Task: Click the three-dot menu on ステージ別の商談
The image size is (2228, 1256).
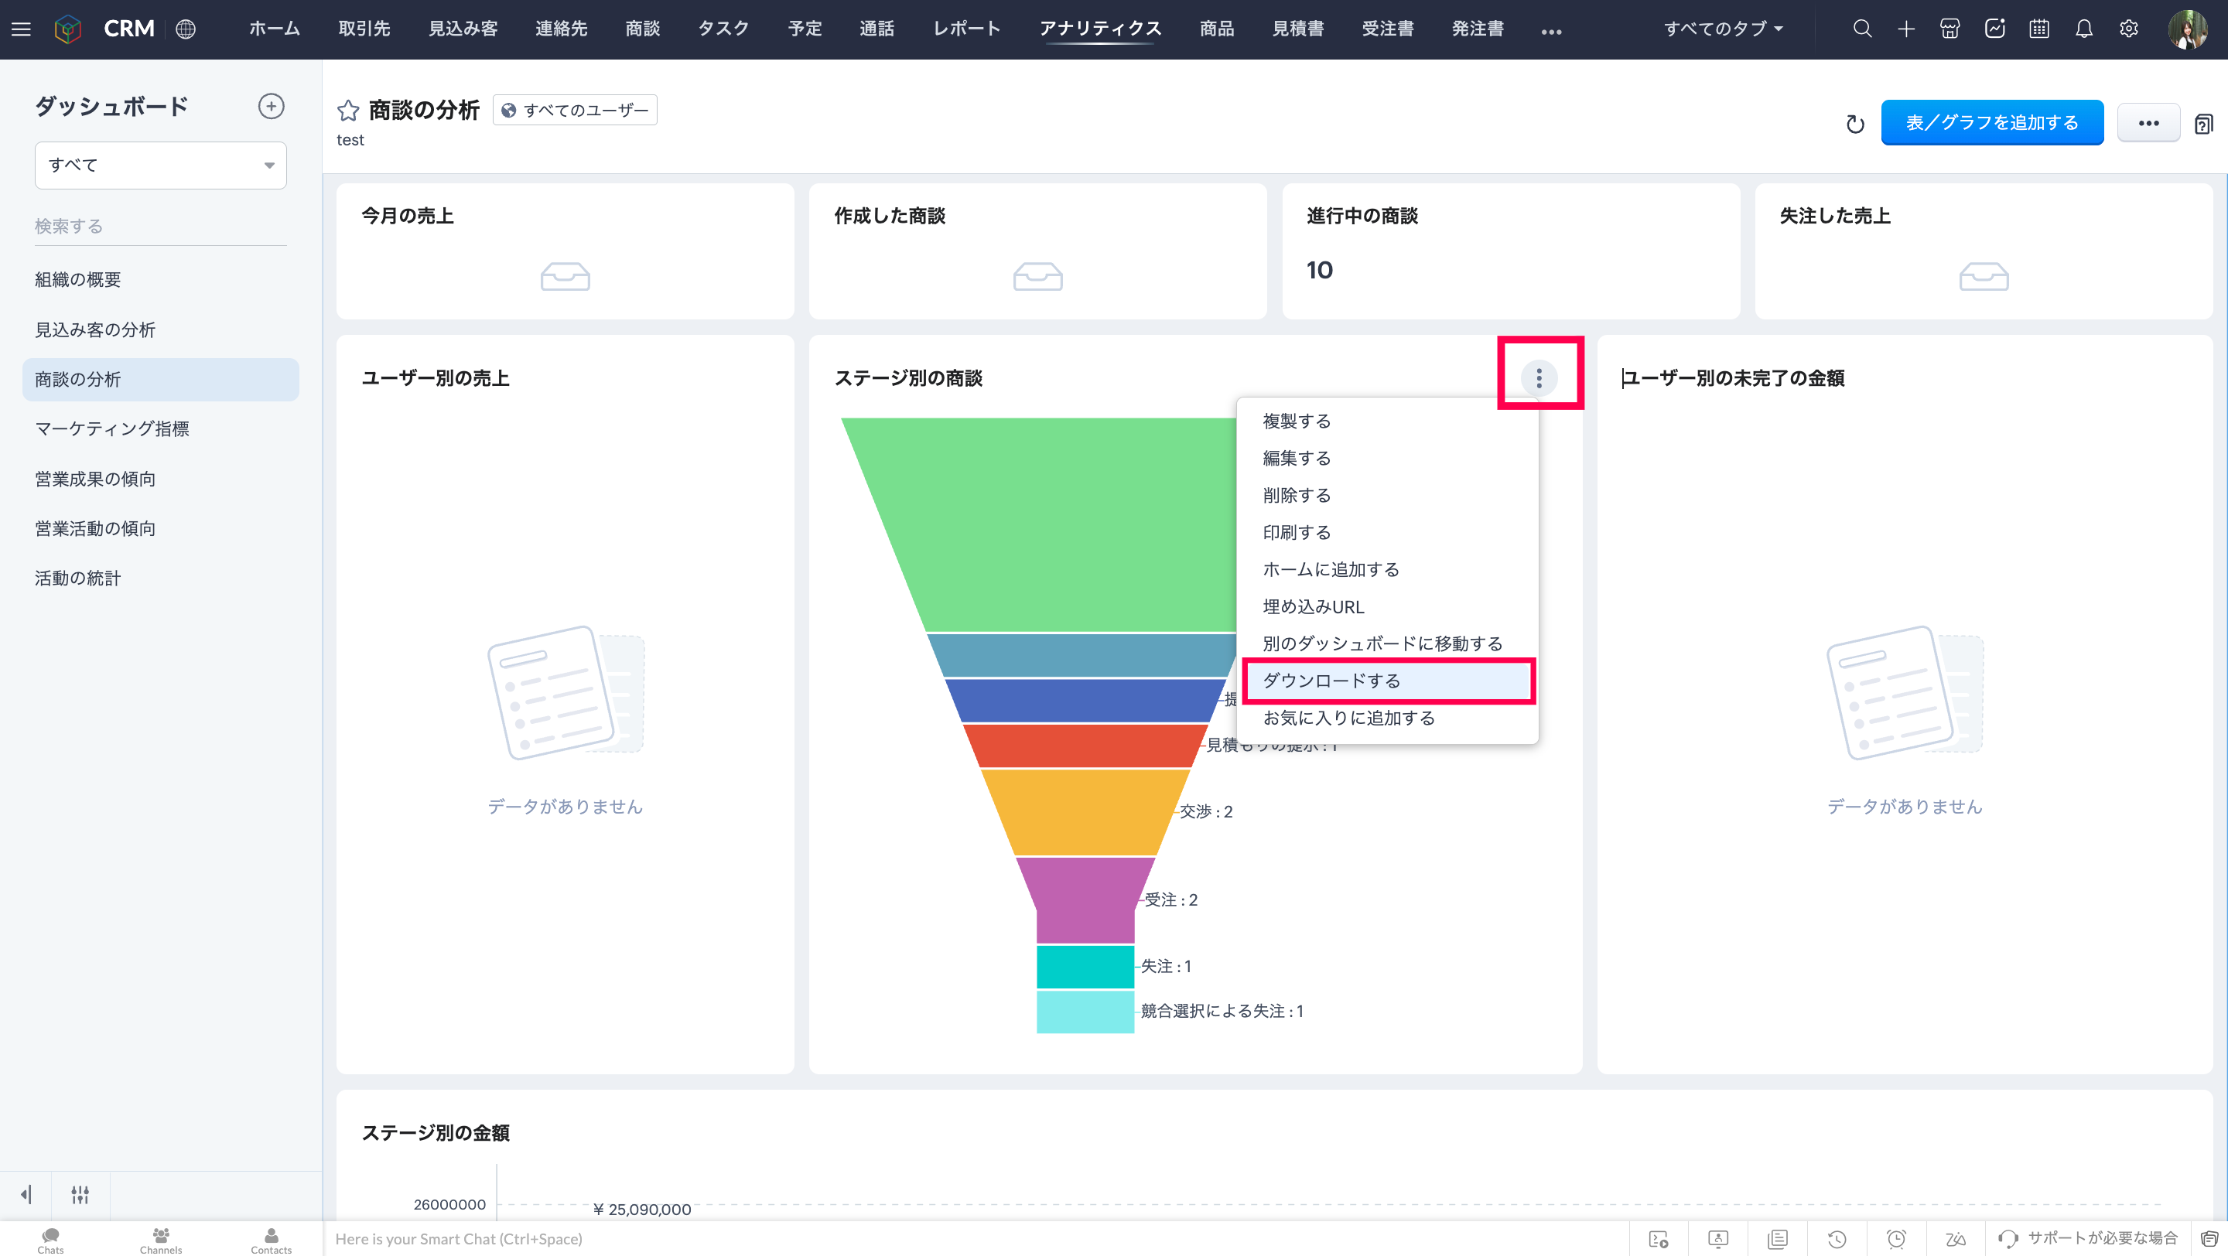Action: tap(1539, 377)
